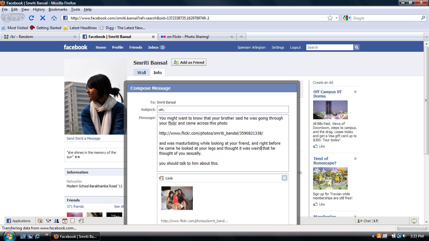This screenshot has width=429, height=241.
Task: Click the search magnifier in Google box
Action: click(423, 18)
